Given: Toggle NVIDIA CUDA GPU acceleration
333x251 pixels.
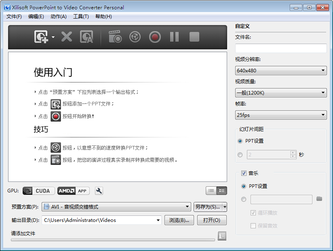Looking at the screenshot, I should point(39,191).
